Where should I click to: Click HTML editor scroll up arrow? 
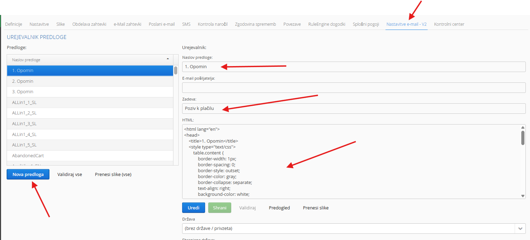[x=523, y=127]
